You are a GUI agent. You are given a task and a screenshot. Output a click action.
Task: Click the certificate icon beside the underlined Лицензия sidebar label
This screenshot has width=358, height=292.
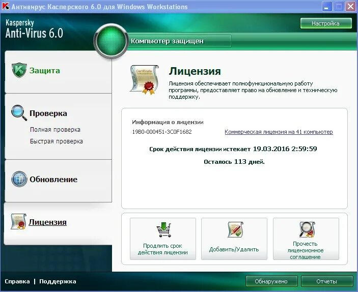click(18, 221)
